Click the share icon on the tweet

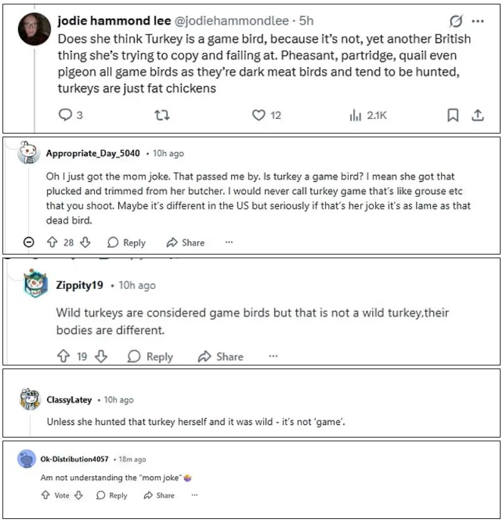(x=477, y=115)
